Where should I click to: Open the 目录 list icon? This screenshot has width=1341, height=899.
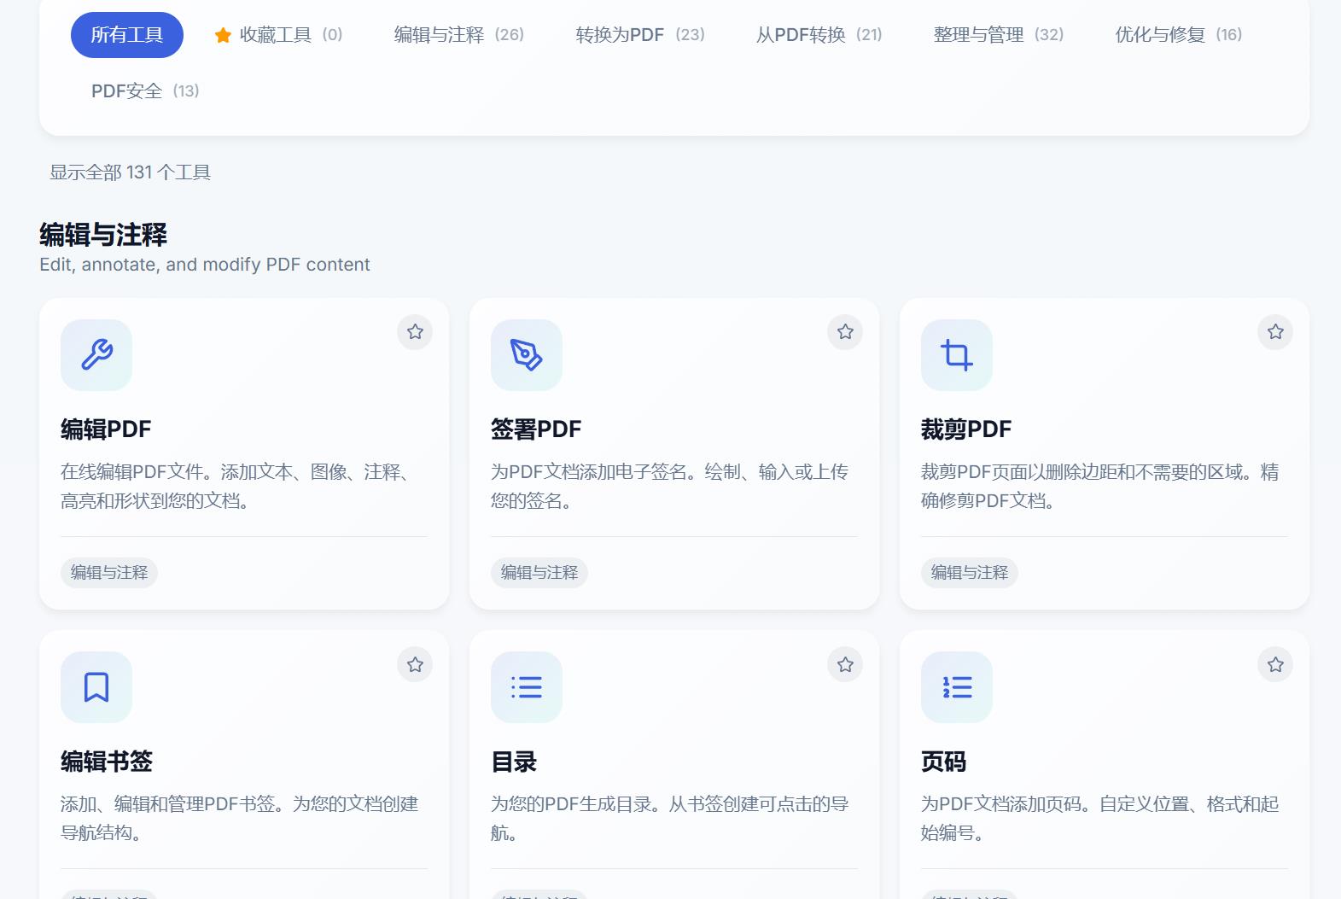[527, 687]
